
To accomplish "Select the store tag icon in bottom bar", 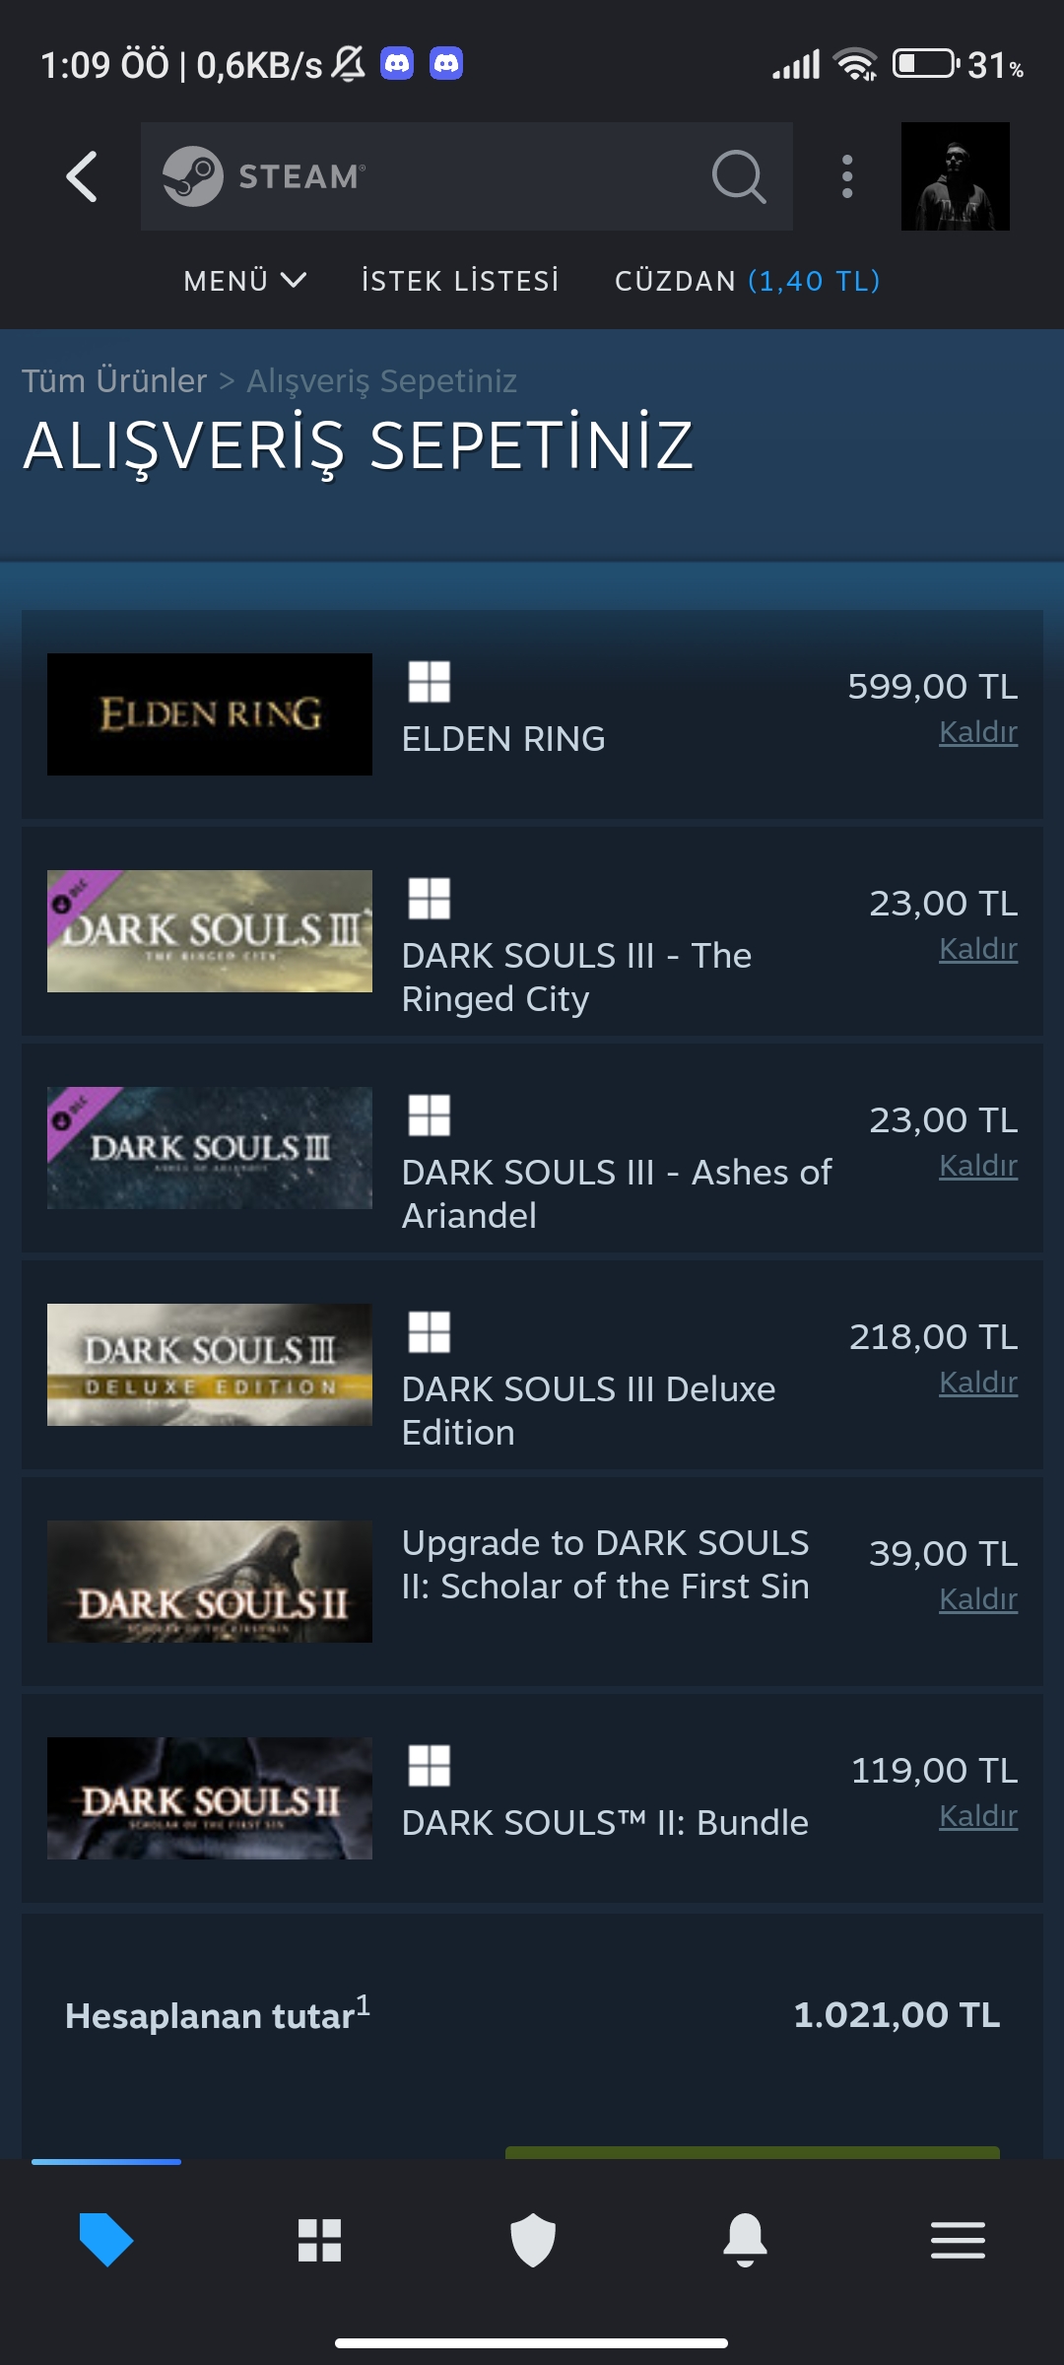I will point(105,2240).
